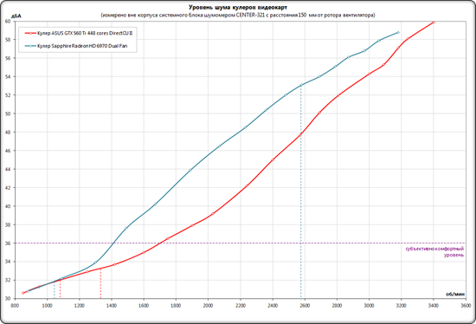The height and width of the screenshot is (324, 476).
Task: Click the "об/мин" horizontal axis unit label
Action: point(455,294)
